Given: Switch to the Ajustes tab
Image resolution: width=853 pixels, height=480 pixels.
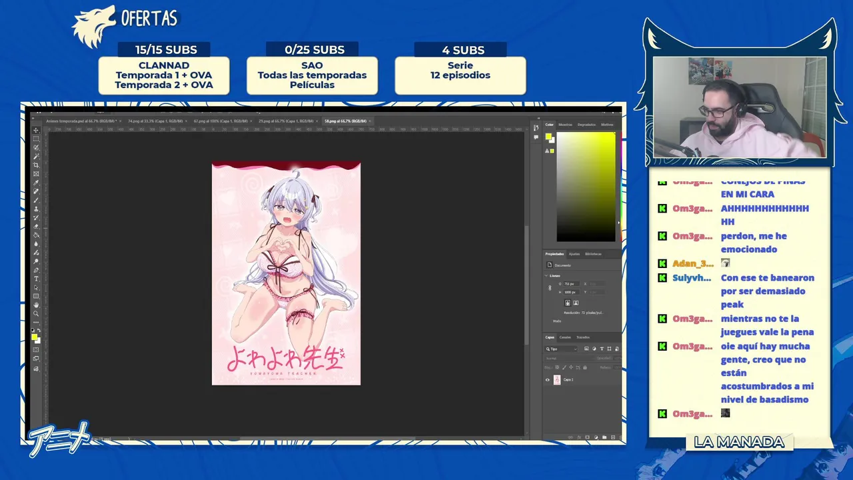Looking at the screenshot, I should pos(574,254).
